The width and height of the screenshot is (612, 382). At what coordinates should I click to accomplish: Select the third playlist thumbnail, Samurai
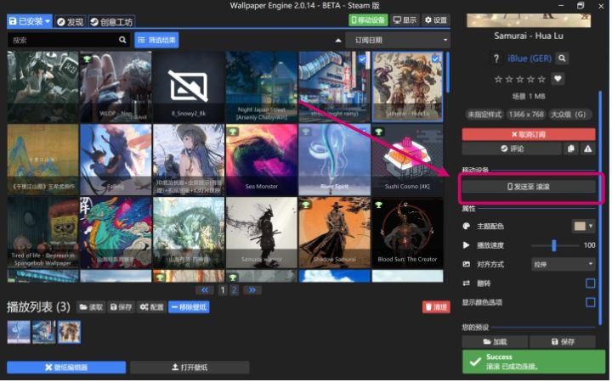tap(70, 333)
